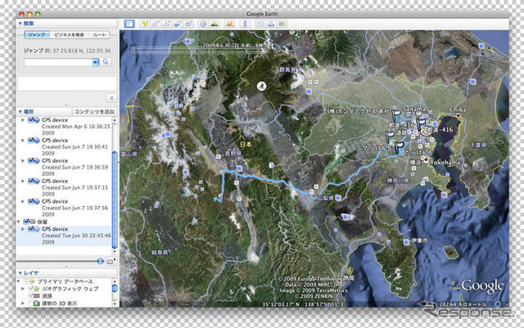
Task: Add a placemark with the pin tool
Action: 145,24
